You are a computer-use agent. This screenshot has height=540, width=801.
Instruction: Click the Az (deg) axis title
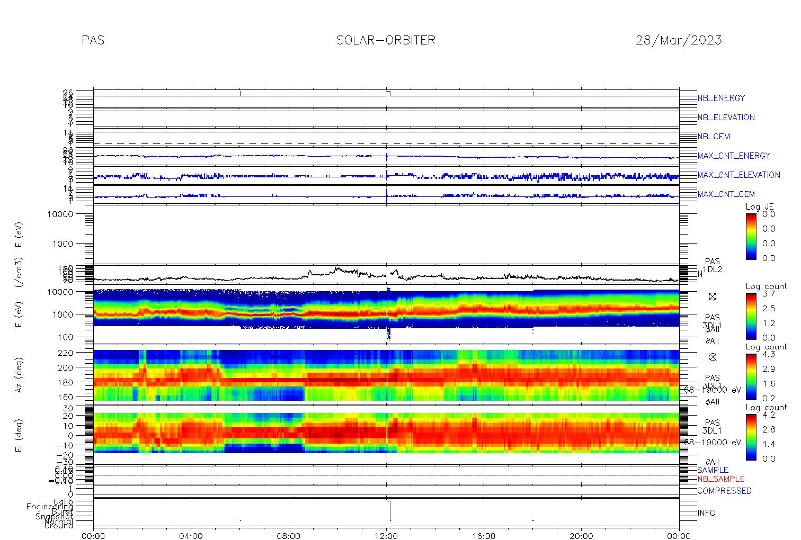pyautogui.click(x=19, y=375)
